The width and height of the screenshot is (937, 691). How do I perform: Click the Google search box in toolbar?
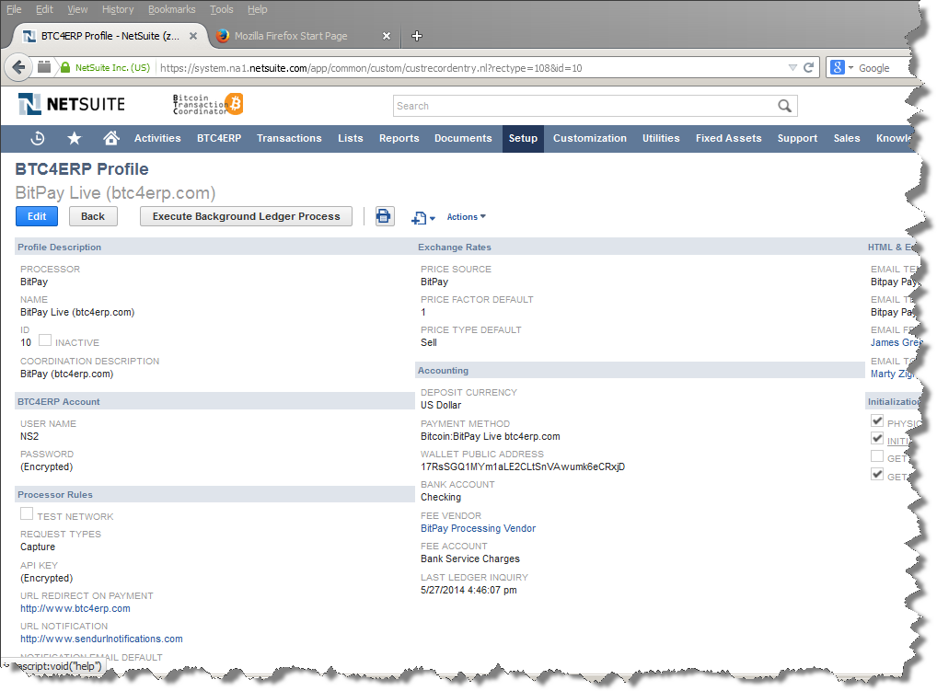[885, 67]
